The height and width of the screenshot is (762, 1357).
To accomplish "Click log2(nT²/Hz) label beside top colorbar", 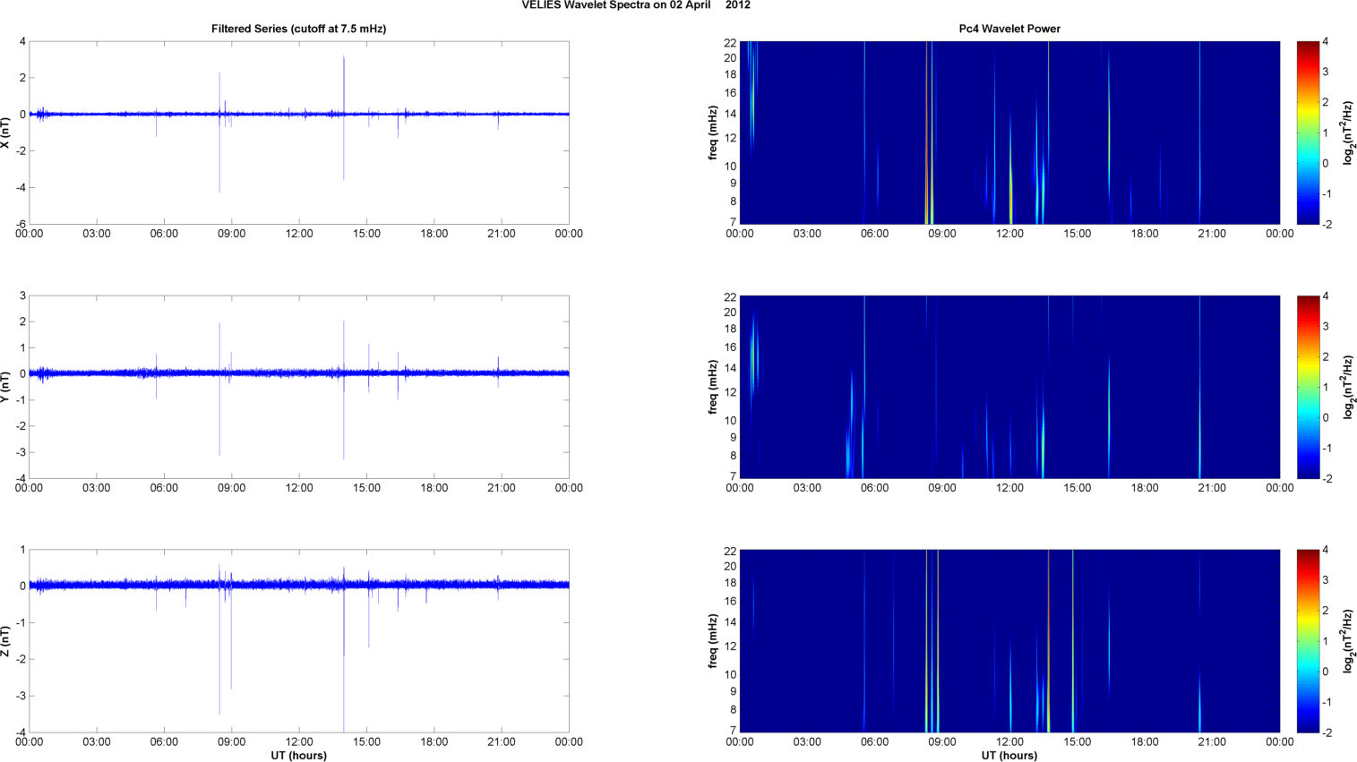I will pyautogui.click(x=1348, y=133).
